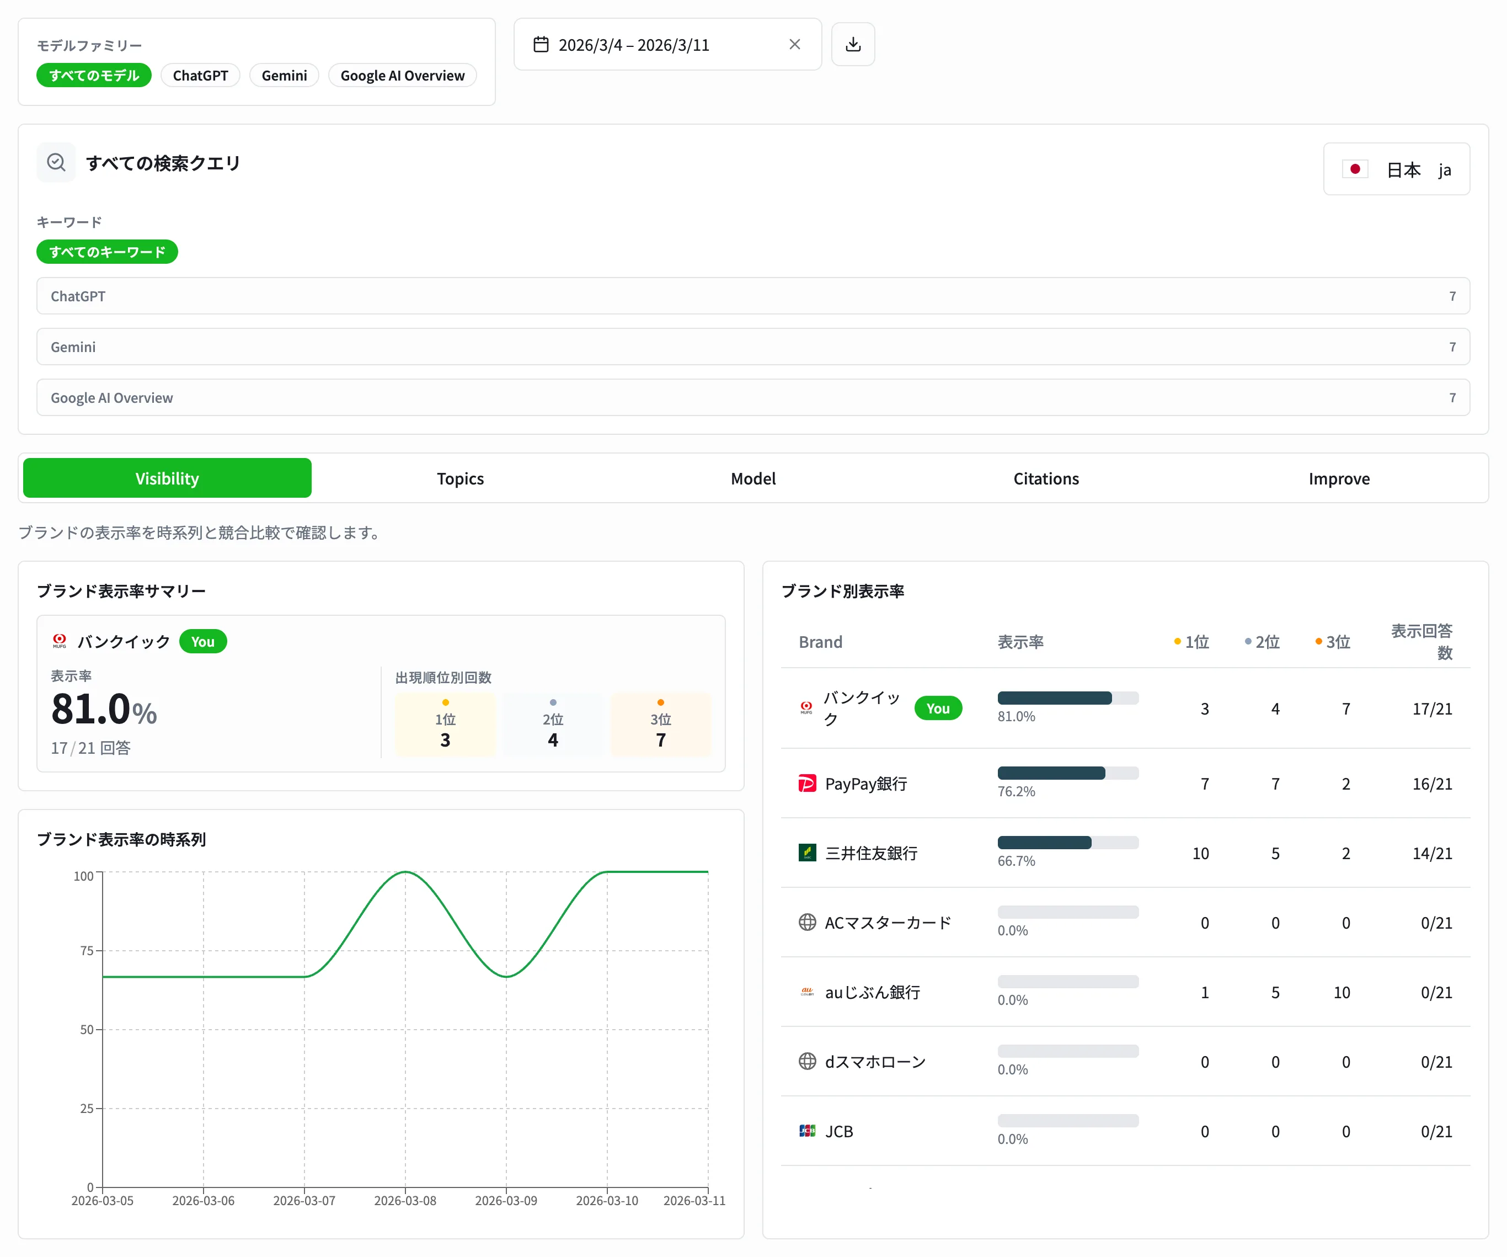Viewport: 1507px width, 1257px height.
Task: Clear the date range with X icon
Action: tap(794, 45)
